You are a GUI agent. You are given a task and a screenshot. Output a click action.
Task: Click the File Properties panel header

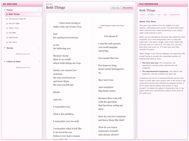pyautogui.click(x=162, y=4)
